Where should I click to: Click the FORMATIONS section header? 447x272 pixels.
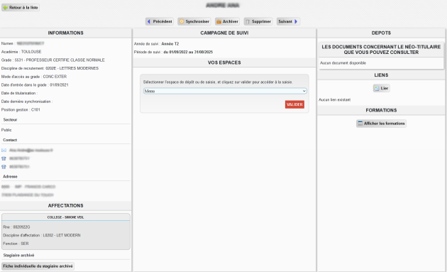click(x=381, y=110)
